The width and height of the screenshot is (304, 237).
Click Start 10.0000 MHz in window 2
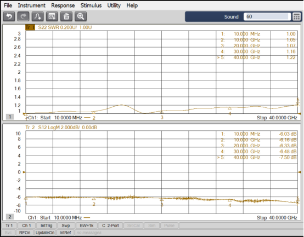[61, 218]
